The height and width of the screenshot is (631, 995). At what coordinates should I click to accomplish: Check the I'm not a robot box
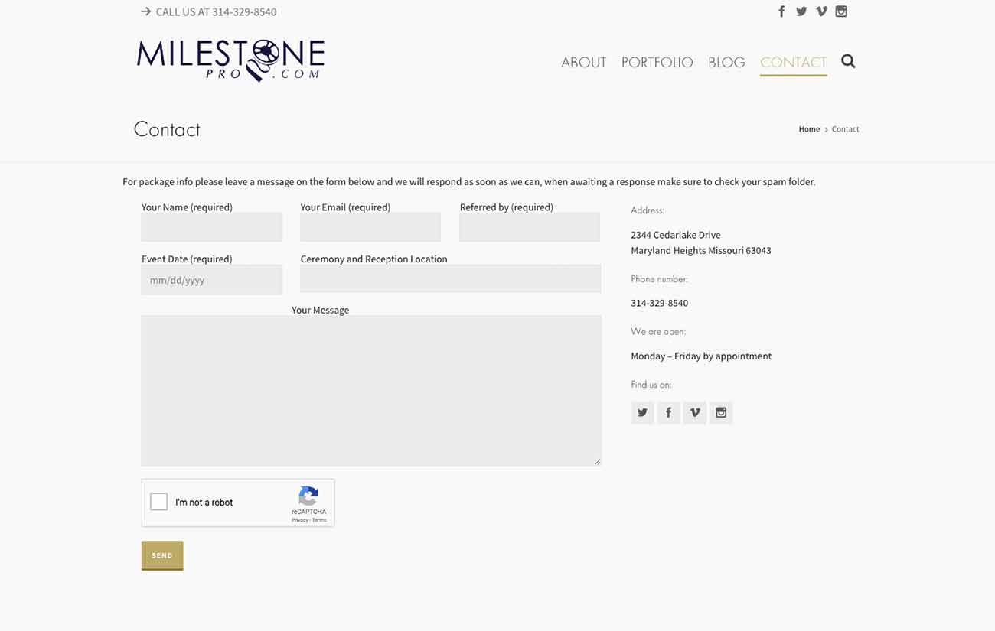tap(159, 502)
